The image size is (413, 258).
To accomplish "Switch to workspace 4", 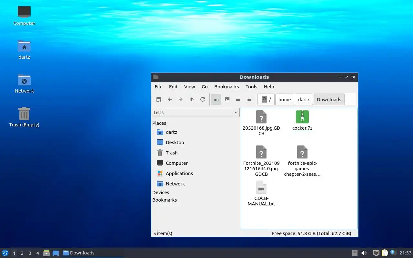I will coord(37,253).
